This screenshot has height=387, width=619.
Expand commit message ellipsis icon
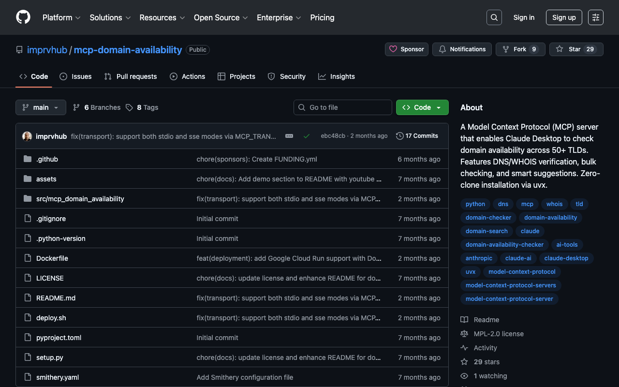[x=289, y=136]
